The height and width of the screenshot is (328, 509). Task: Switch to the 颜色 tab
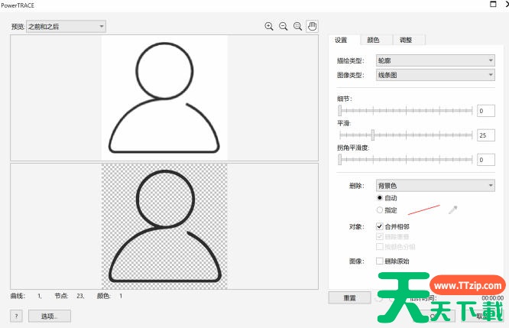click(373, 40)
